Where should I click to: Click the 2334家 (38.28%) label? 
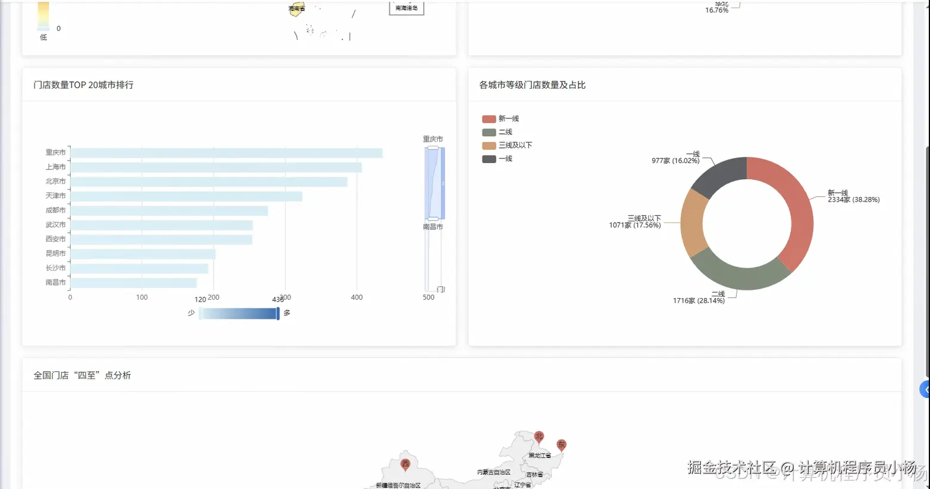click(853, 200)
